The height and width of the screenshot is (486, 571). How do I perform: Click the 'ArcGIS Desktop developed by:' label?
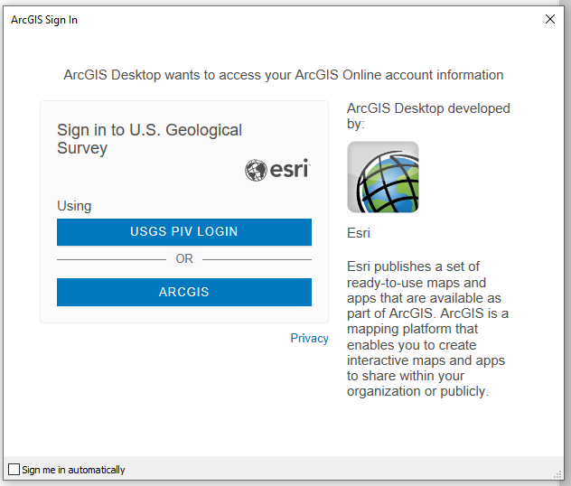click(x=428, y=116)
